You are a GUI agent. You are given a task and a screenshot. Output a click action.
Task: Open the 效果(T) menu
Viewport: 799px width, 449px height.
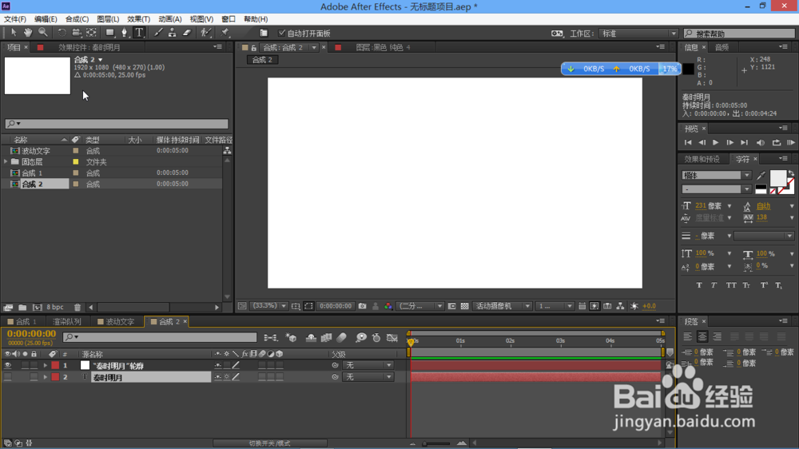[x=138, y=19]
